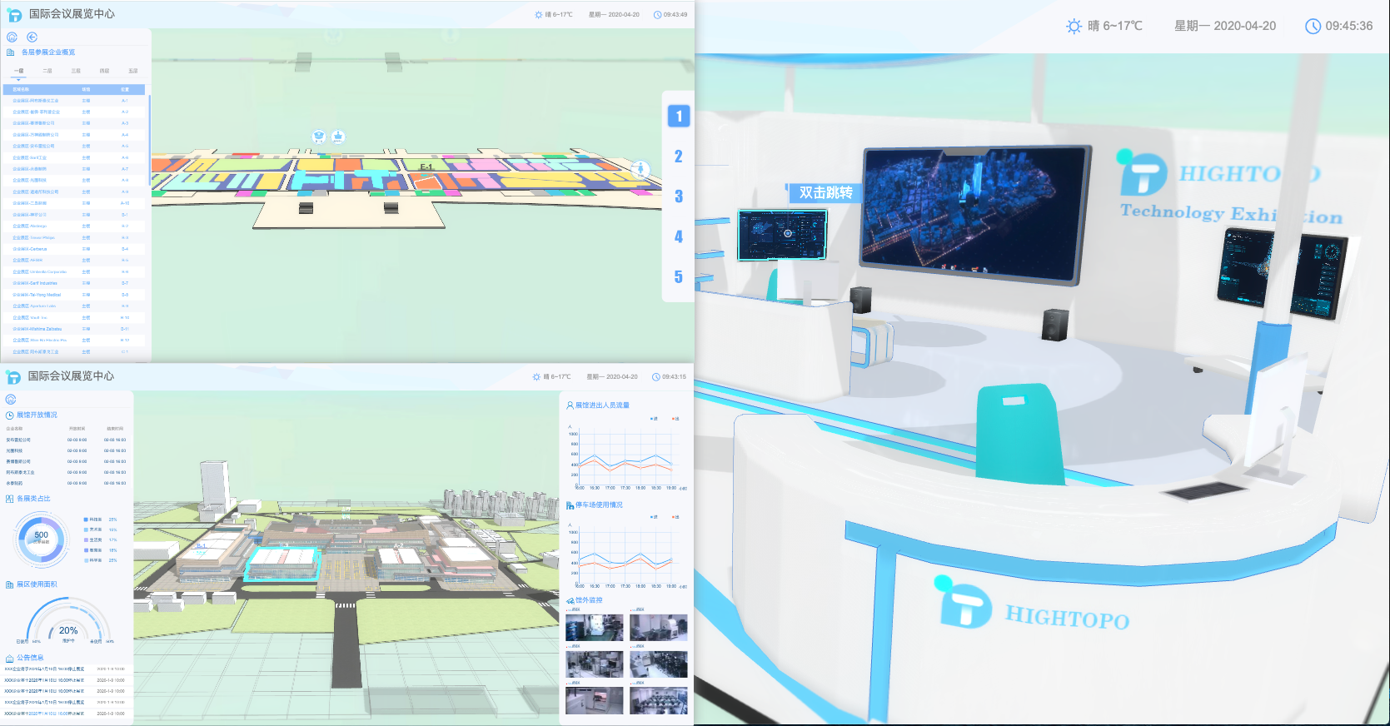Switch to floor 5 in the floor selector
Image resolution: width=1390 pixels, height=726 pixels.
679,276
